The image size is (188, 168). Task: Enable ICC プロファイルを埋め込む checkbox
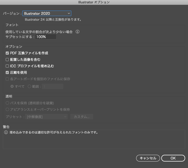tap(7, 66)
